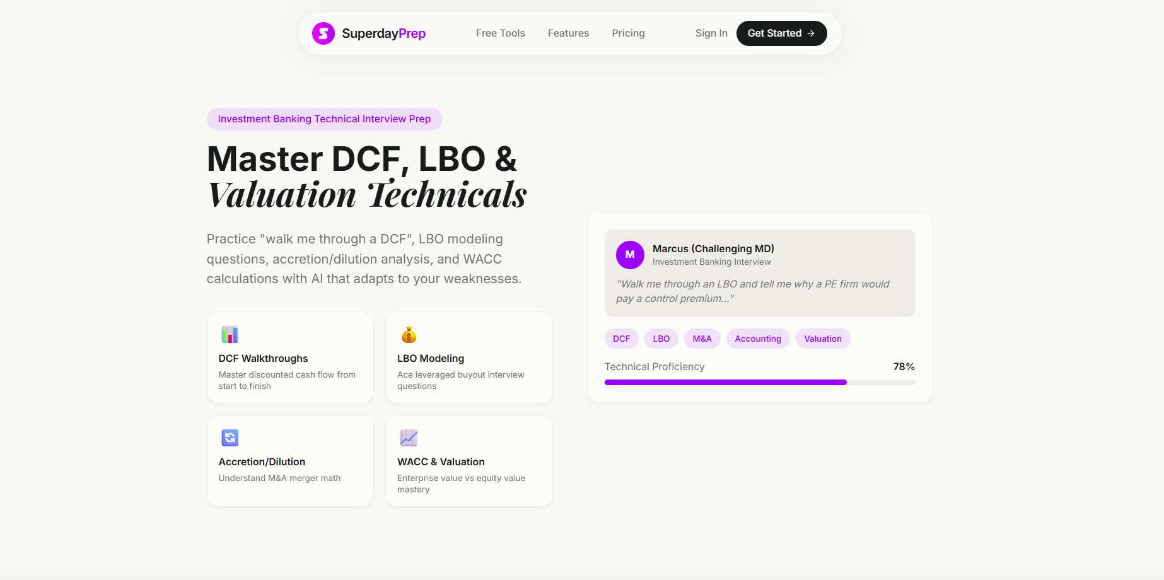Toggle the DCF topic pill
The width and height of the screenshot is (1164, 580).
[621, 339]
